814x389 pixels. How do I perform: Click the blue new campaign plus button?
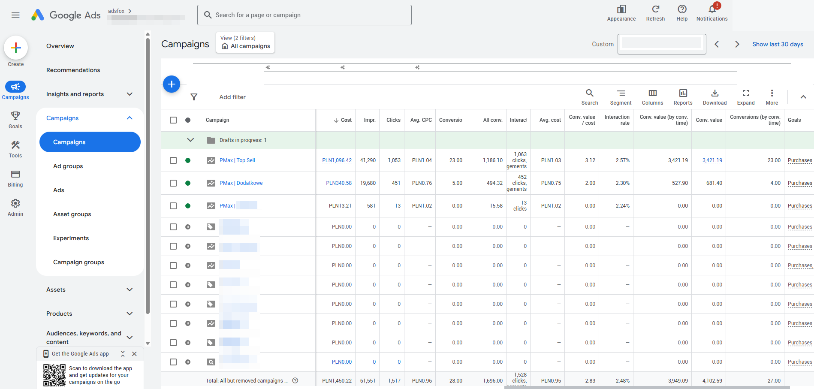172,84
